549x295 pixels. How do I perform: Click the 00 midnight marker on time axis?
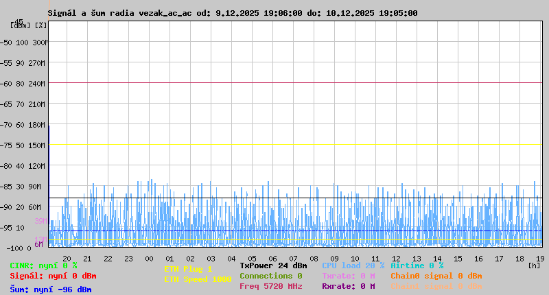point(149,259)
